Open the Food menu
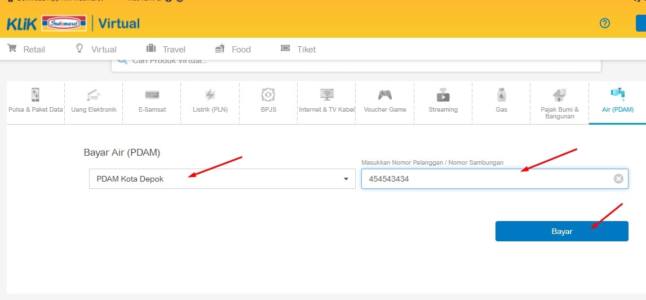The height and width of the screenshot is (300, 646). pos(233,49)
